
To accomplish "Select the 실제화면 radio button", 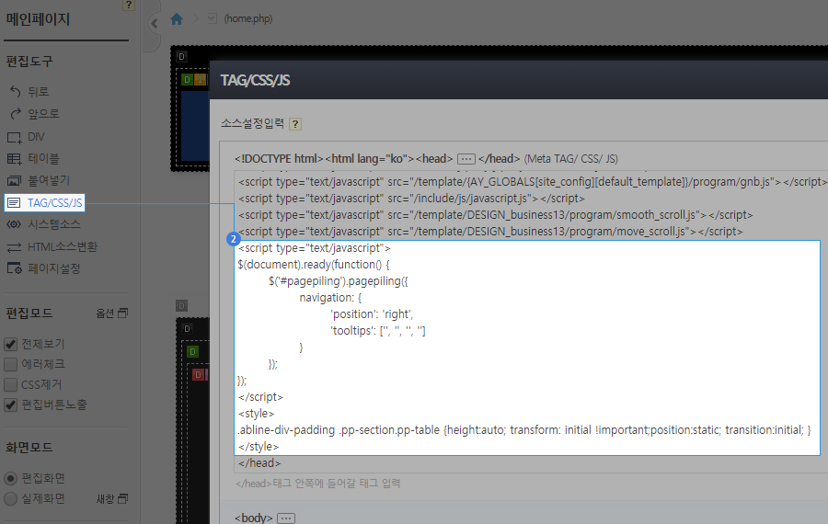I will click(x=11, y=498).
